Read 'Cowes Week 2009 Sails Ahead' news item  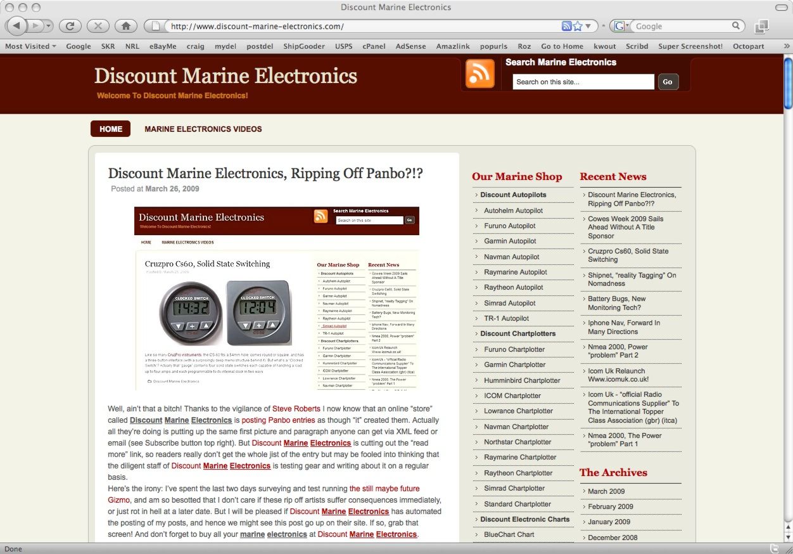point(626,227)
